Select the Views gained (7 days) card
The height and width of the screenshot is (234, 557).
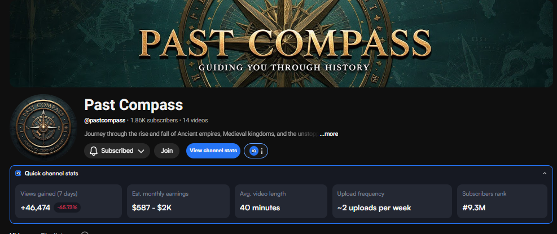pyautogui.click(x=68, y=201)
